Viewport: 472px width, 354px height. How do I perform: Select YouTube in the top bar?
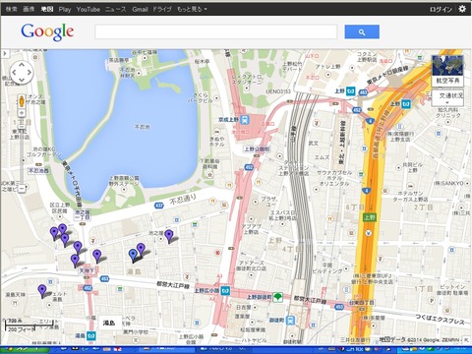pos(88,9)
